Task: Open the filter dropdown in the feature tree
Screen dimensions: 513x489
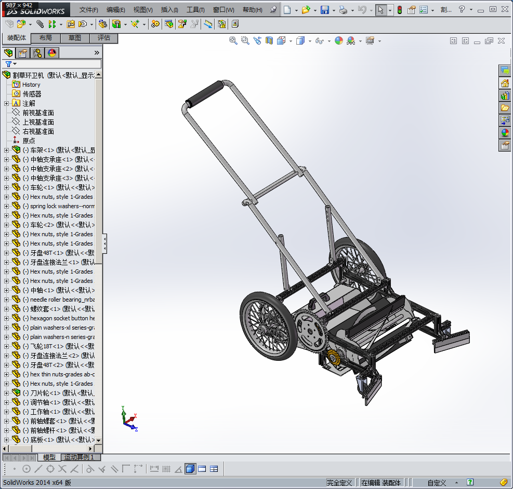Action: coord(11,64)
